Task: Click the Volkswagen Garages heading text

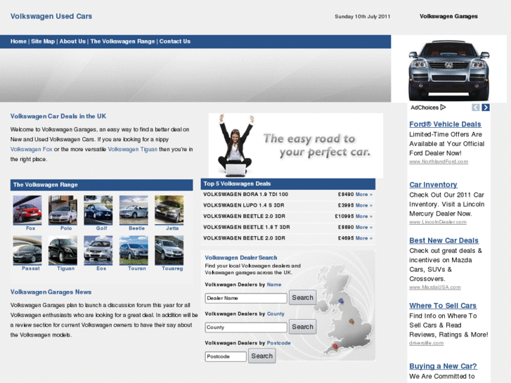Action: pyautogui.click(x=448, y=16)
